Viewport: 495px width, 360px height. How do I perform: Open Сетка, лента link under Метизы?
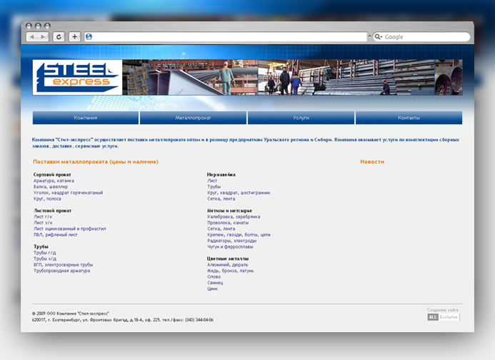[x=221, y=229]
